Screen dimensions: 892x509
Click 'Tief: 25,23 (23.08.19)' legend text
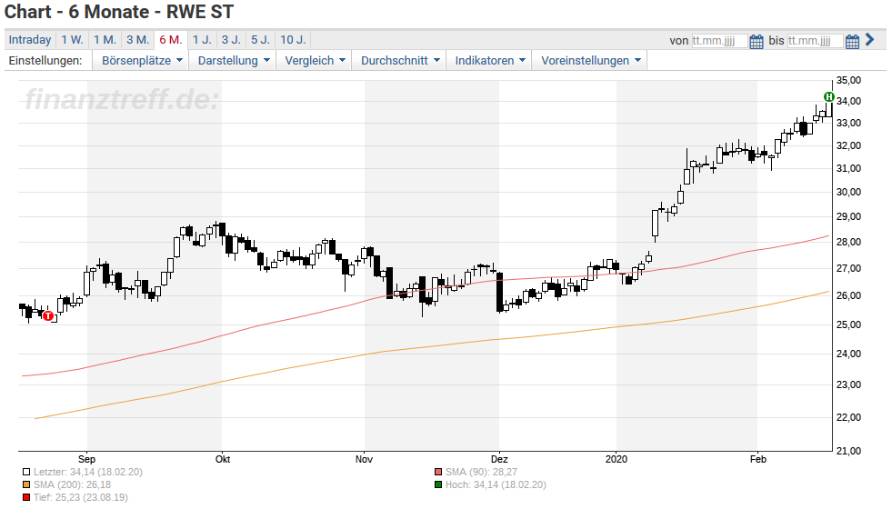click(81, 497)
